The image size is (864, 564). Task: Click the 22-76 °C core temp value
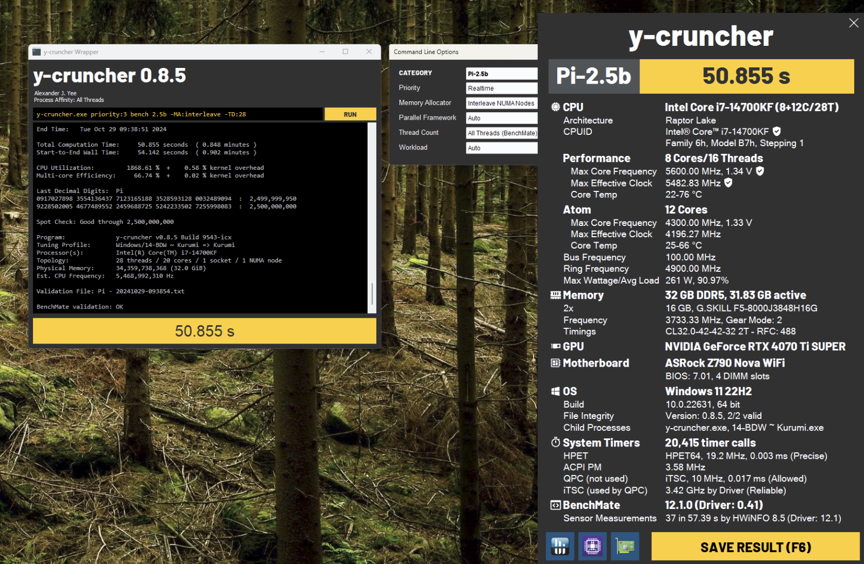point(684,194)
